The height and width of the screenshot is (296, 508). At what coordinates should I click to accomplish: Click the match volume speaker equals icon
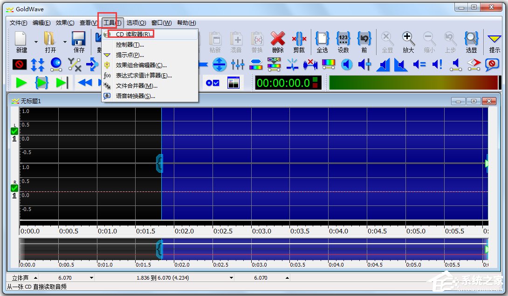pyautogui.click(x=419, y=64)
